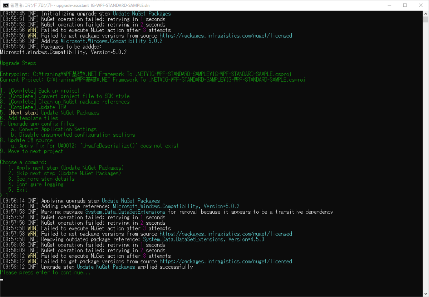Click 'Microsoft.Windows.Compatibility, Version=5.0.2' standalone line

pyautogui.click(x=63, y=52)
